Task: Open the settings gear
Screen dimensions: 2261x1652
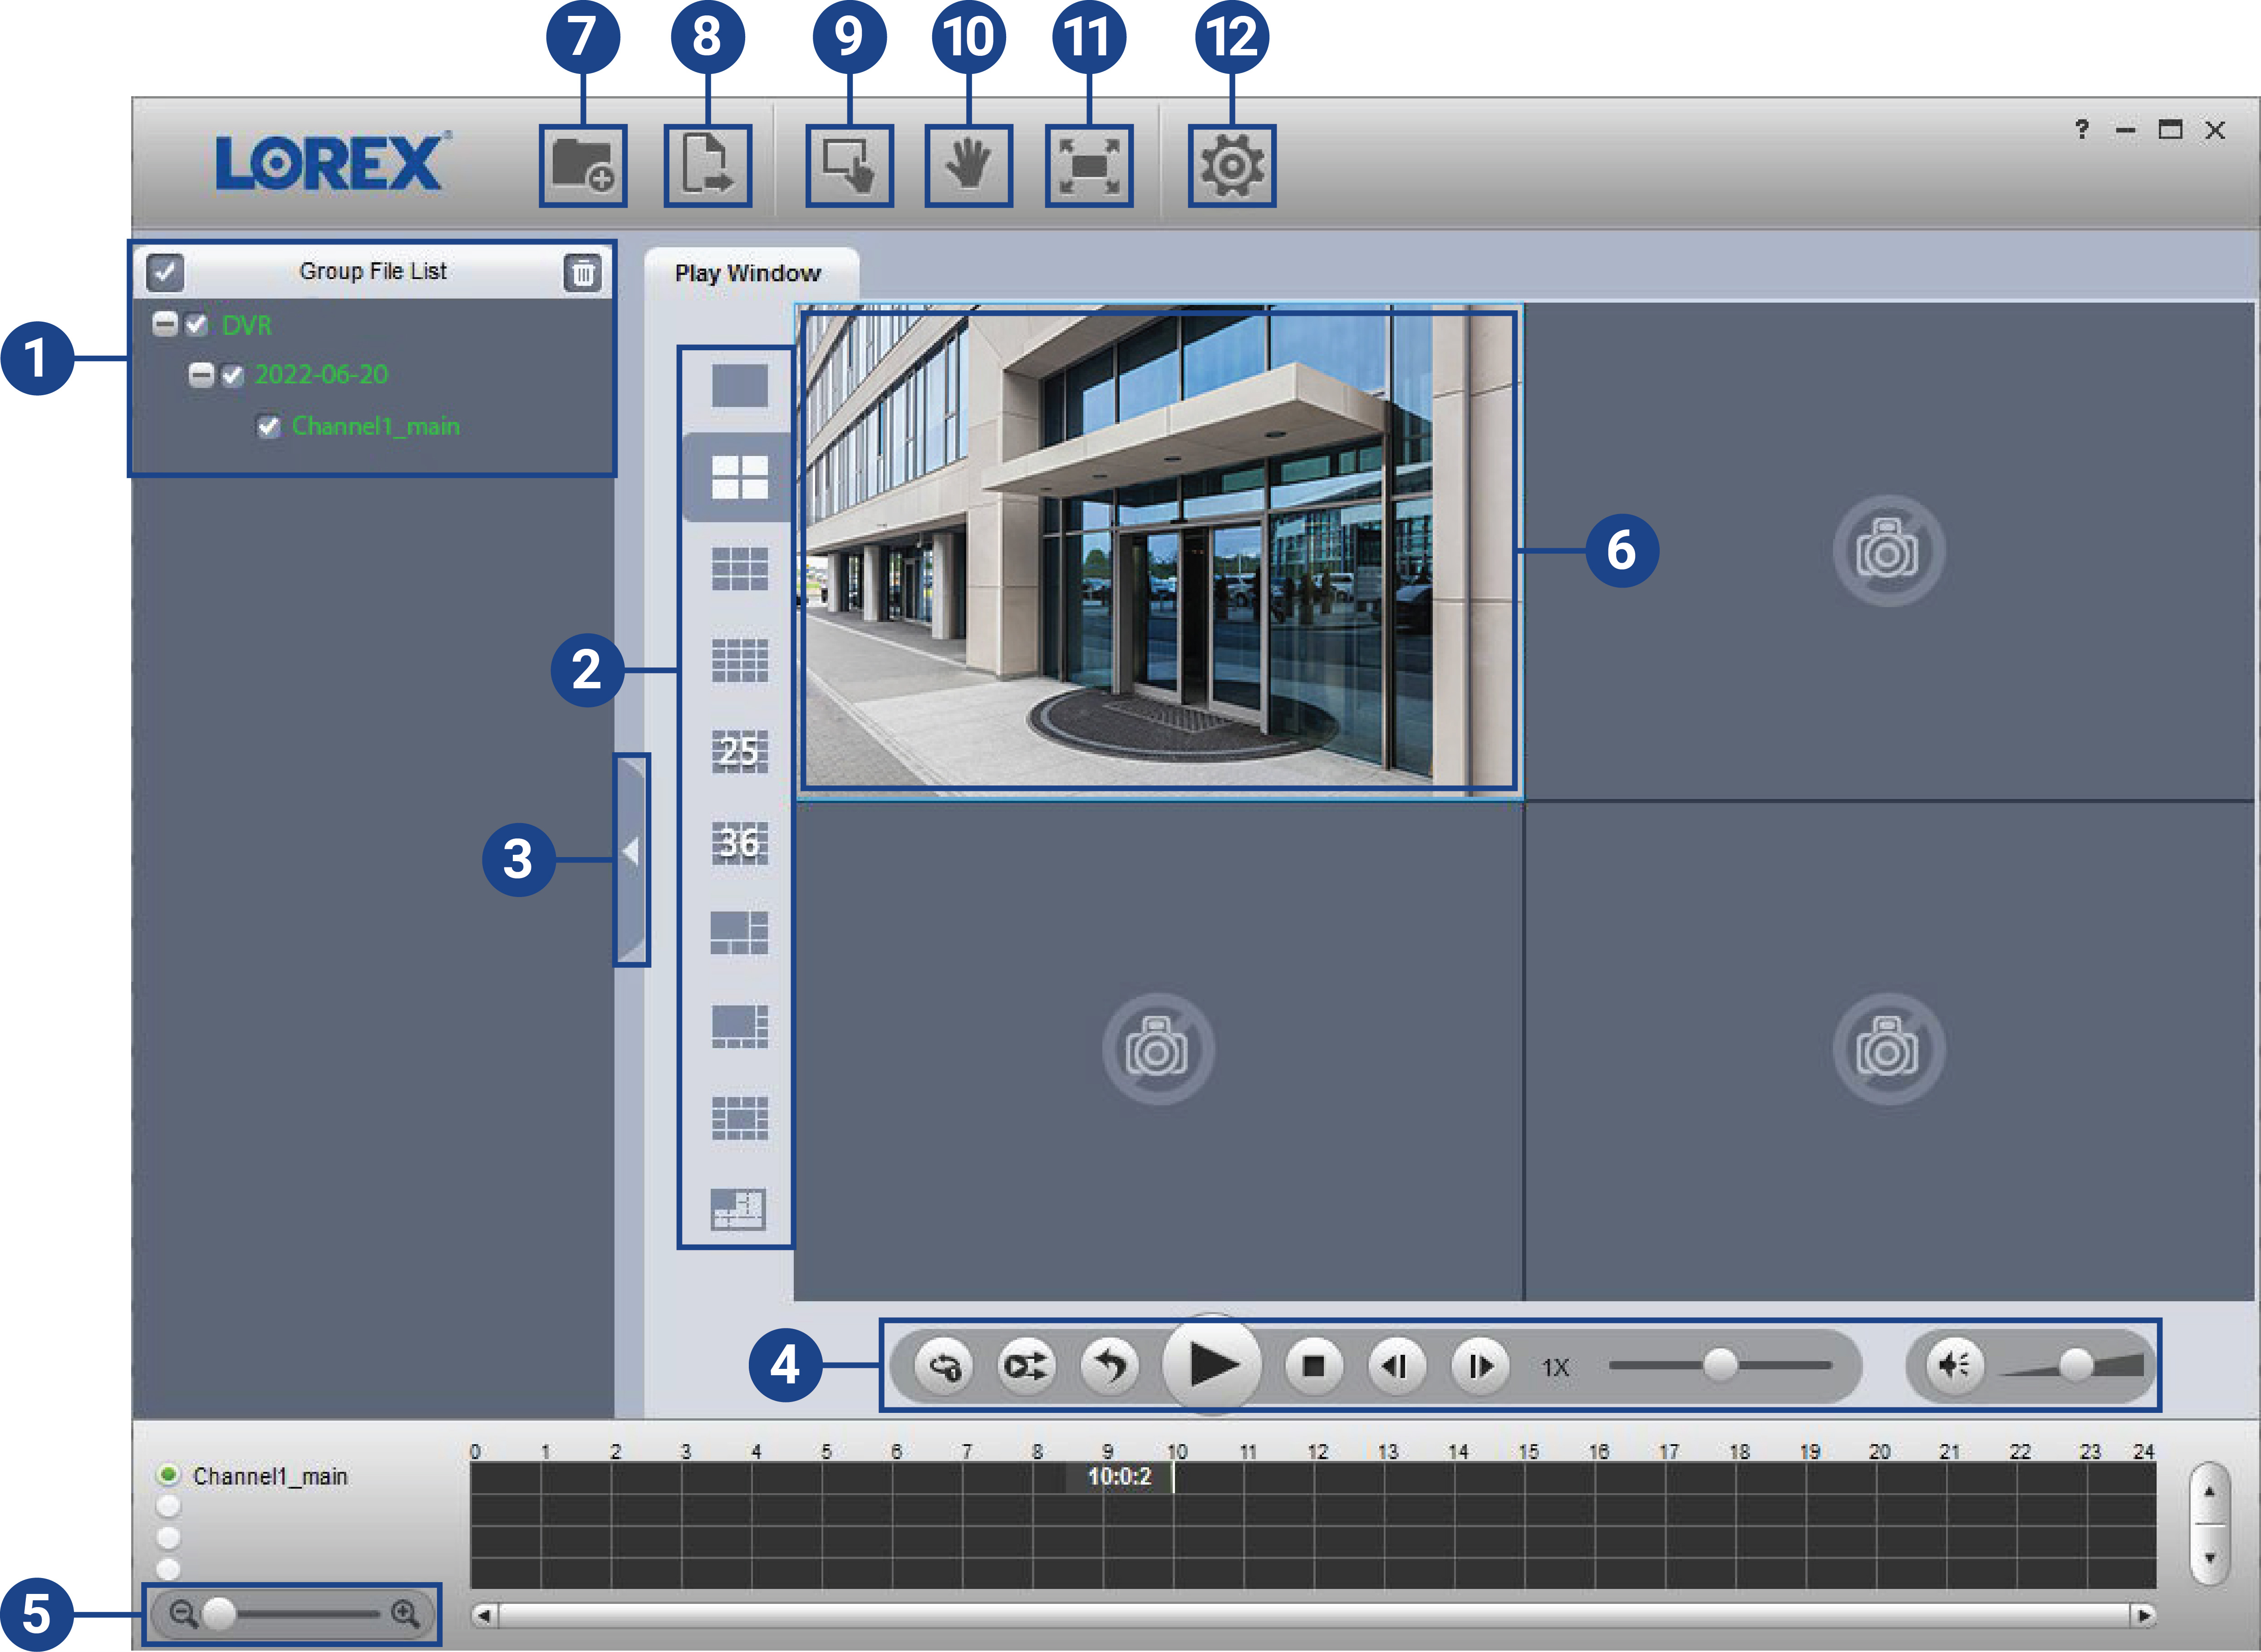Action: (1232, 165)
